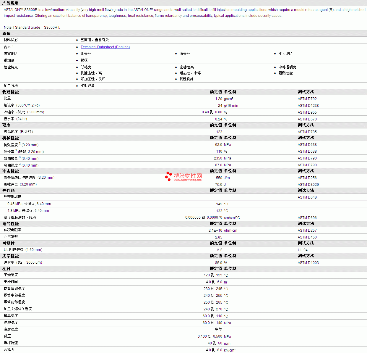367x353 pixels.
Task: Select the '螺筒后部温度' row label
Action: click(14, 288)
